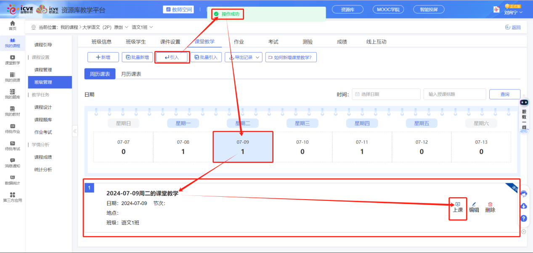Click the 删除 trash icon
The height and width of the screenshot is (253, 533).
point(490,204)
